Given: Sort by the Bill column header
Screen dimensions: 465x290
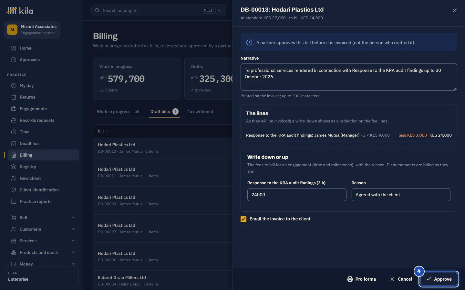Looking at the screenshot, I should [103, 131].
